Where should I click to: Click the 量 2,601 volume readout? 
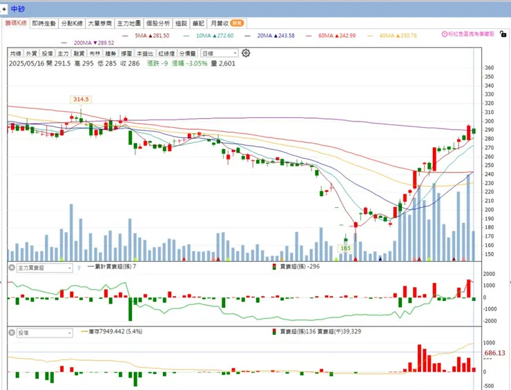coord(223,64)
